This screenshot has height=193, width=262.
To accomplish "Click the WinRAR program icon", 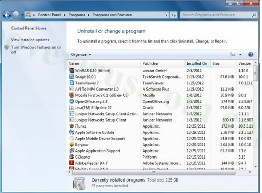I will 72,70.
